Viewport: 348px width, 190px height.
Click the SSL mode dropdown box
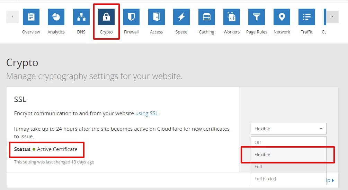click(288, 129)
